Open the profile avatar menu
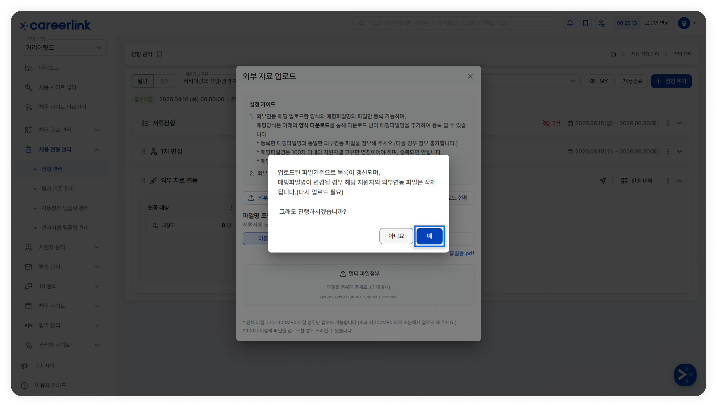The height and width of the screenshot is (407, 717). coord(687,23)
